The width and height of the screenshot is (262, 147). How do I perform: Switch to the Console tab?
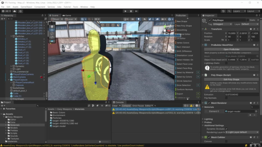[x=118, y=102]
